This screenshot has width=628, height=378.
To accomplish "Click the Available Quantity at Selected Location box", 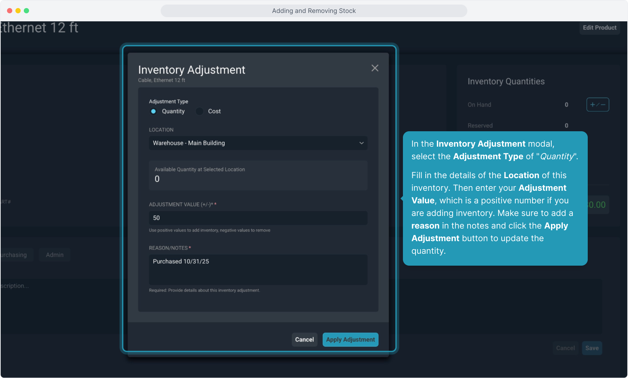I will 258,175.
